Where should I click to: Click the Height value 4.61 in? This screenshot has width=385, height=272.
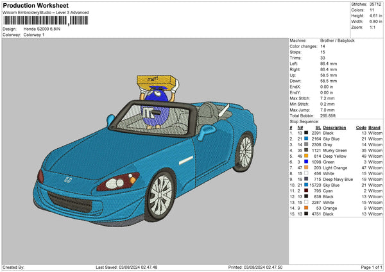(375, 15)
